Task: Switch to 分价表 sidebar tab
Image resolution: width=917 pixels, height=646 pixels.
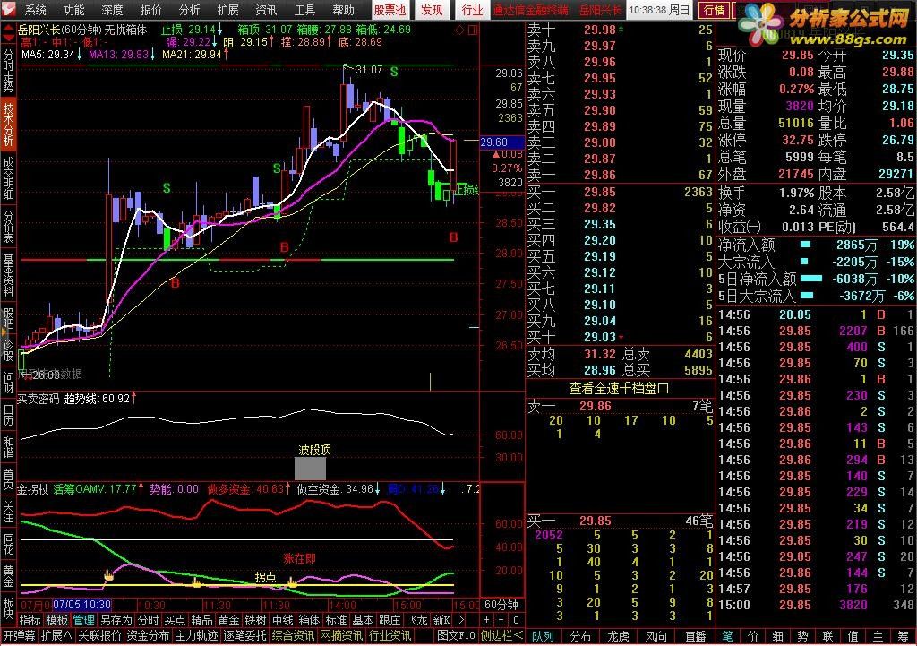Action: [8, 227]
